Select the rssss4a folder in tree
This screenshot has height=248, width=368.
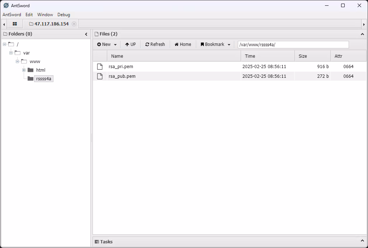click(x=44, y=79)
